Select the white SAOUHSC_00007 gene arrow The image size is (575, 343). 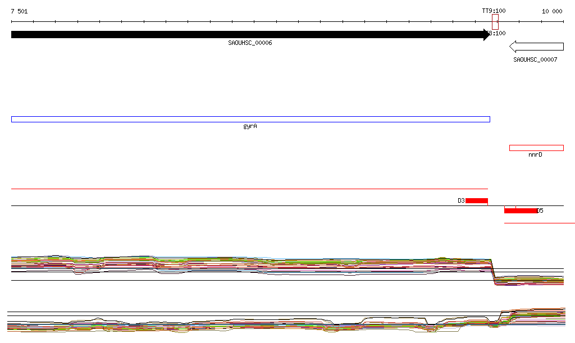pos(539,47)
